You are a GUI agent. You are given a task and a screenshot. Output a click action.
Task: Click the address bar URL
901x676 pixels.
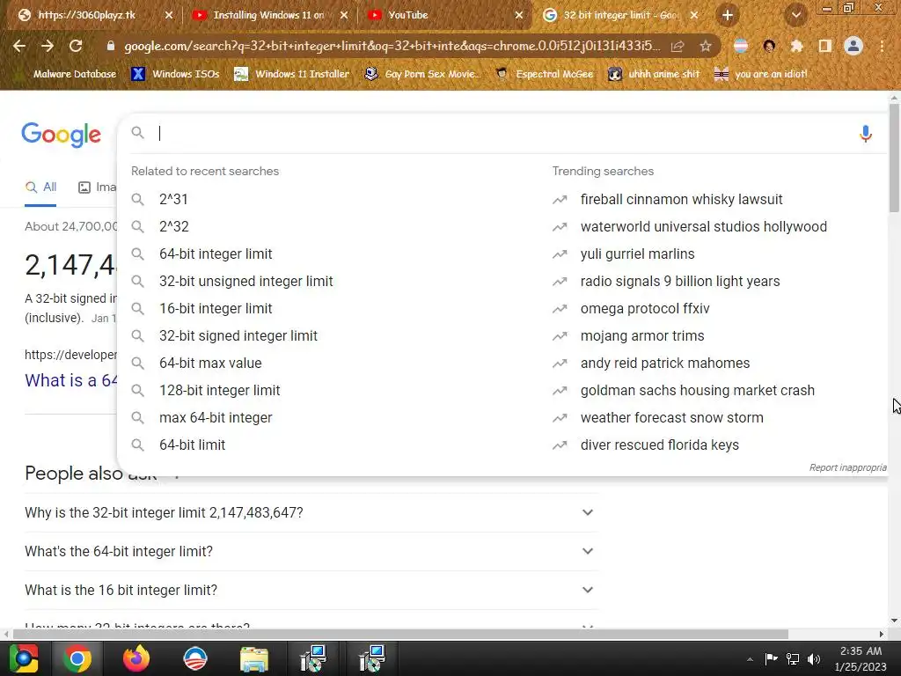(x=392, y=46)
